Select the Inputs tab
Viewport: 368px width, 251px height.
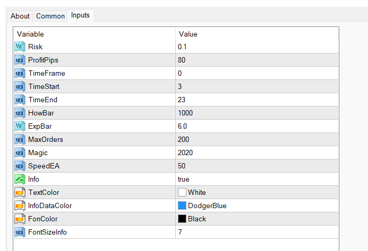81,15
